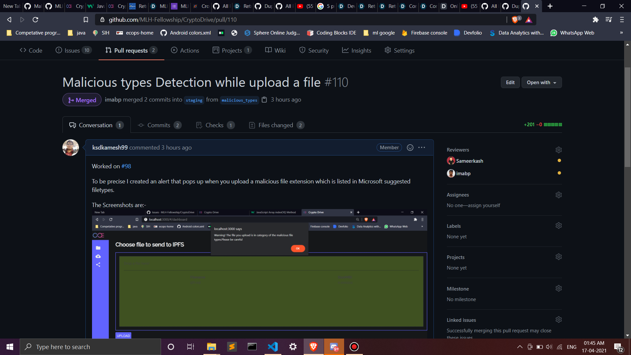
Task: Open the Labels gear settings
Action: click(558, 225)
